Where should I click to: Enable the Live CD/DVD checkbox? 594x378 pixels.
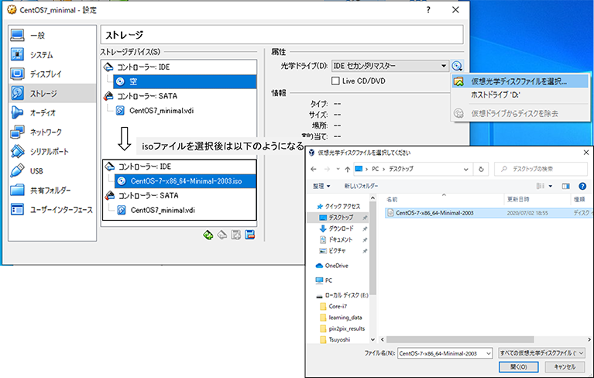(336, 81)
